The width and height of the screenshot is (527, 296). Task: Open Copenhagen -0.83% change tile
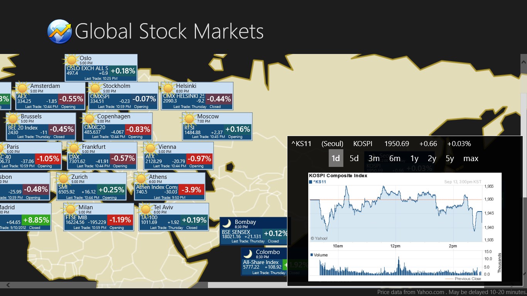(138, 129)
